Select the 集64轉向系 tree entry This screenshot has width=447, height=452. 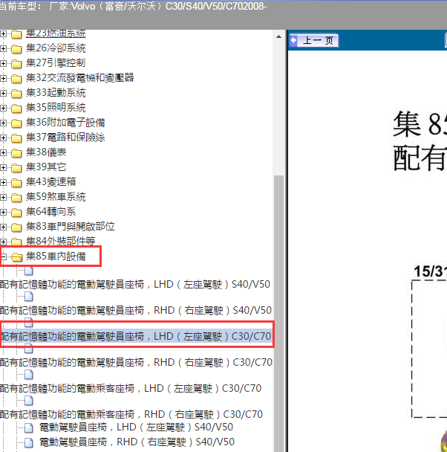click(50, 212)
